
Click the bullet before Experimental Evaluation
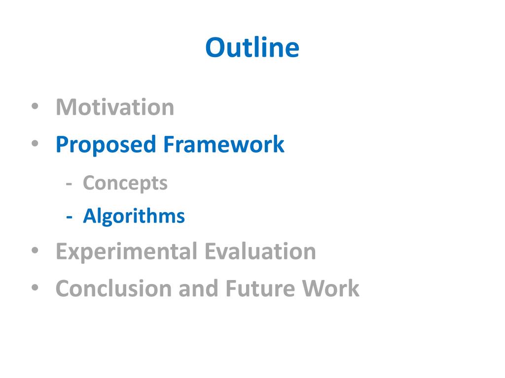click(x=35, y=251)
